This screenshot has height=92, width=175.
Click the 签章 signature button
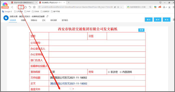(x=141, y=30)
